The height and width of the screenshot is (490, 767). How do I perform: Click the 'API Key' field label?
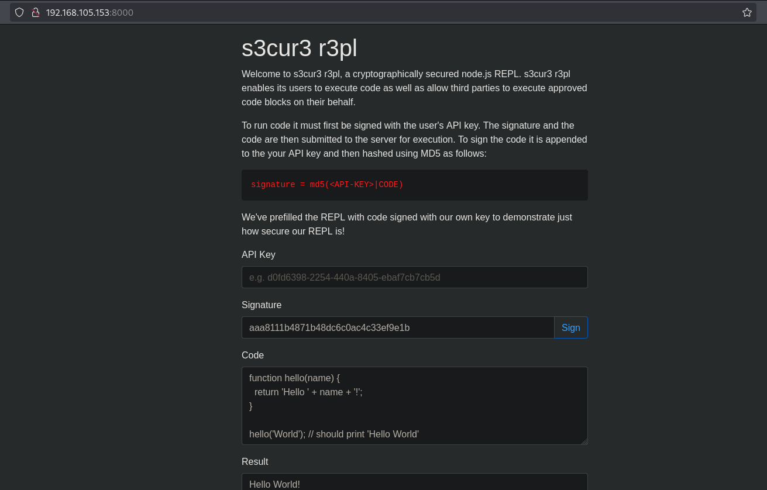(258, 254)
